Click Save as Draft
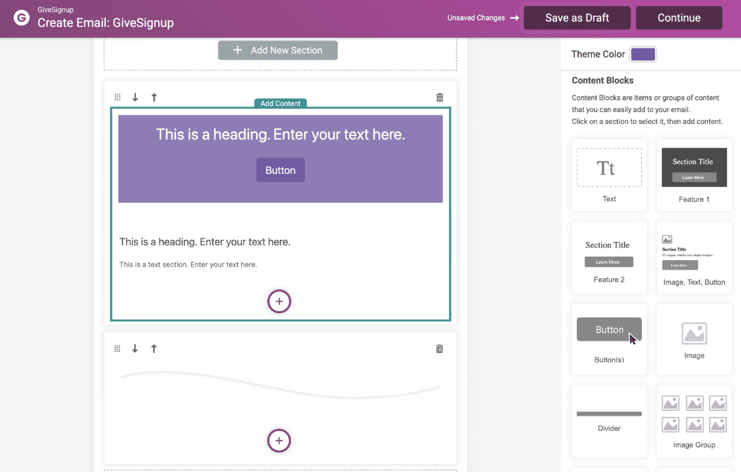This screenshot has height=472, width=741. click(x=577, y=18)
